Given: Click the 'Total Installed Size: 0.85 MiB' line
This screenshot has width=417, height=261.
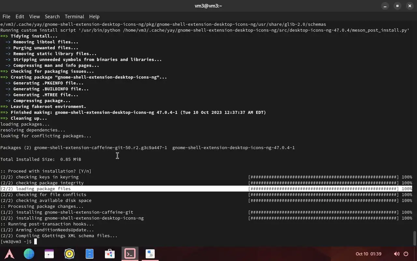Looking at the screenshot, I should [x=41, y=159].
